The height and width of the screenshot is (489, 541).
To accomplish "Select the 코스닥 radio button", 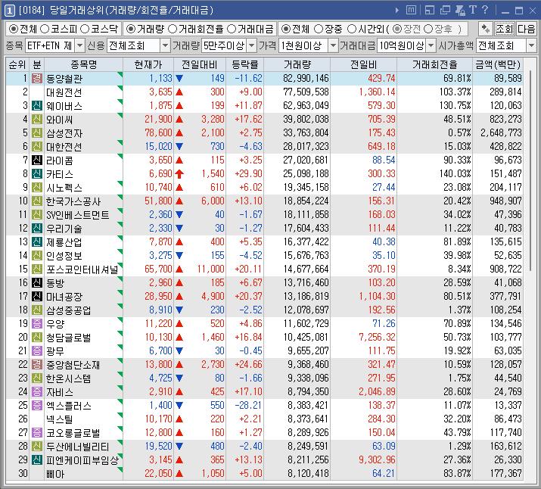I will tap(85, 29).
